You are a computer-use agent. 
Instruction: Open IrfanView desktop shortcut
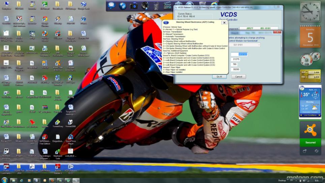click(45, 79)
